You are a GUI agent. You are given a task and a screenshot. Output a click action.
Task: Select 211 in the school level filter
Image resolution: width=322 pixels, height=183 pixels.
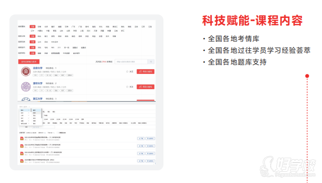pos(59,48)
